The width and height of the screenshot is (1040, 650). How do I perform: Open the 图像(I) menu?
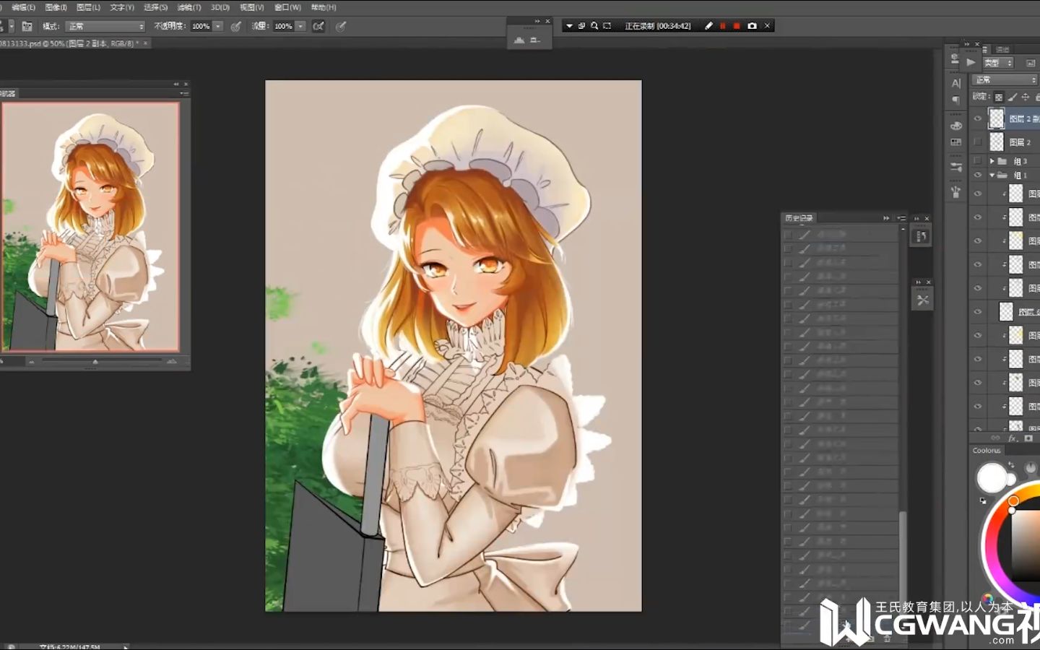[x=56, y=7]
